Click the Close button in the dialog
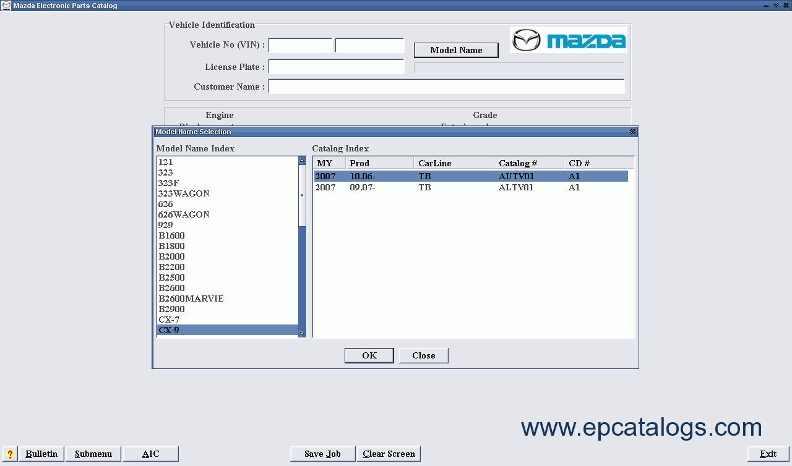792x466 pixels. tap(424, 355)
